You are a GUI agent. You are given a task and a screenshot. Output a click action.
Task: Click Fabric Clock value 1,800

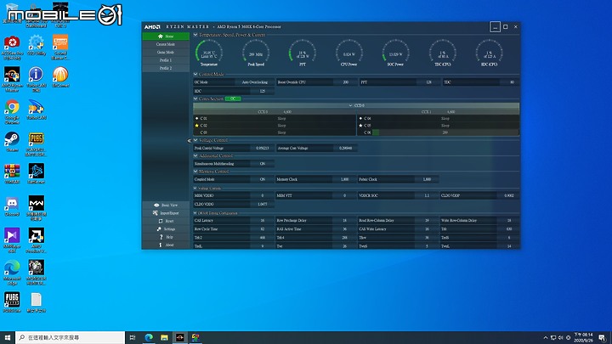coord(427,179)
